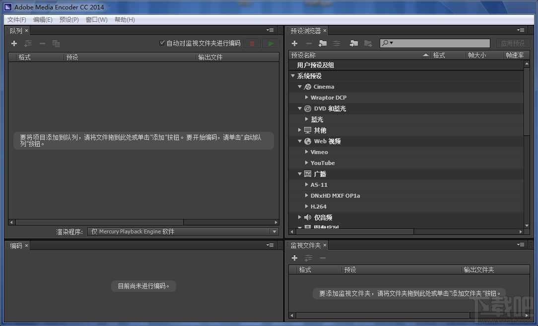Start the encoding queue
The image size is (538, 326).
[x=270, y=43]
